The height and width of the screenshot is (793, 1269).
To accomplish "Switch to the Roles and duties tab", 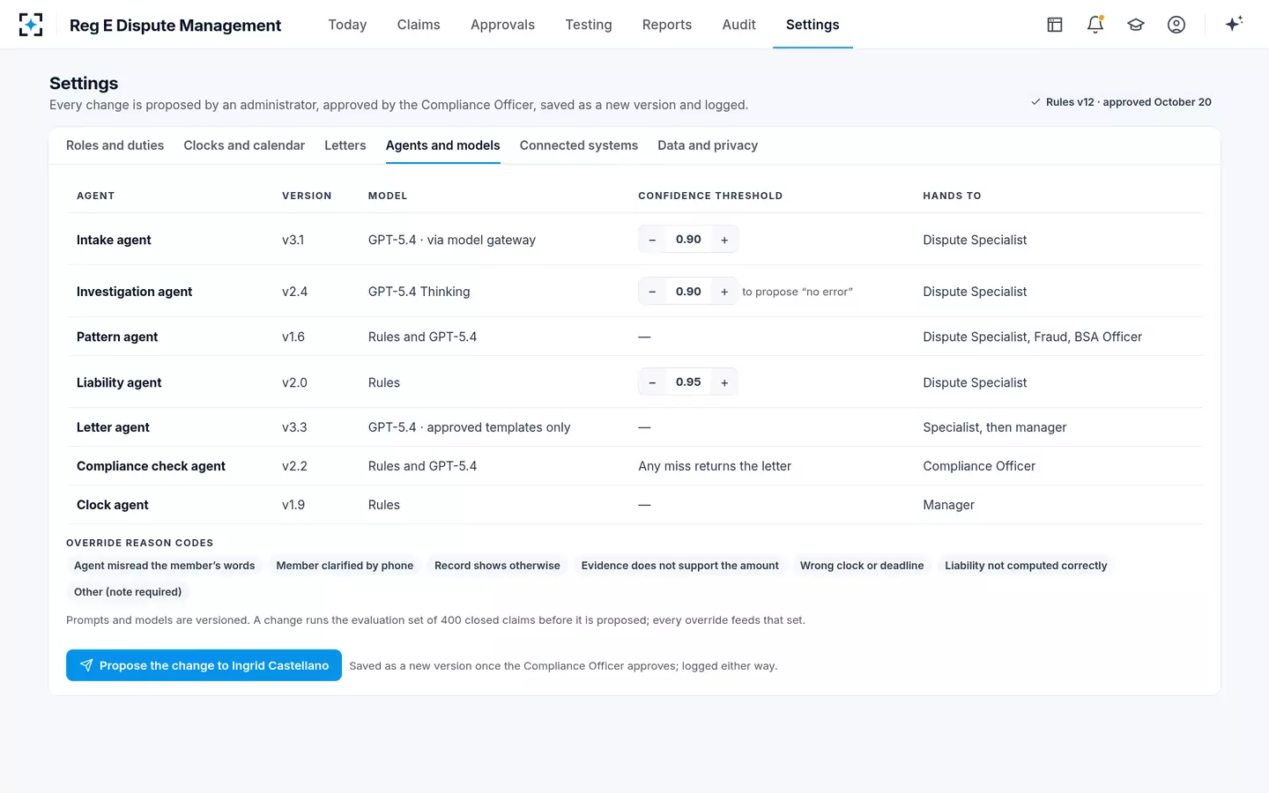I will [x=115, y=145].
